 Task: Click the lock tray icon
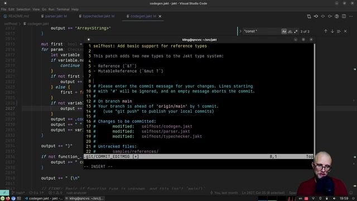327,199
